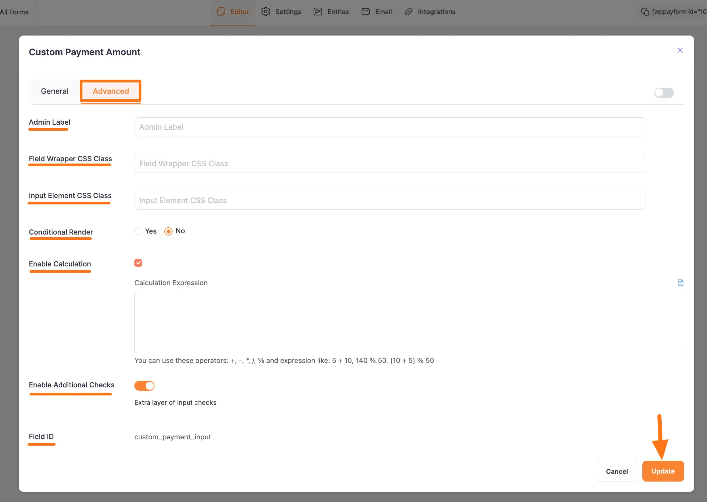Click the Integrations link icon
This screenshot has height=502, width=707.
tap(408, 12)
